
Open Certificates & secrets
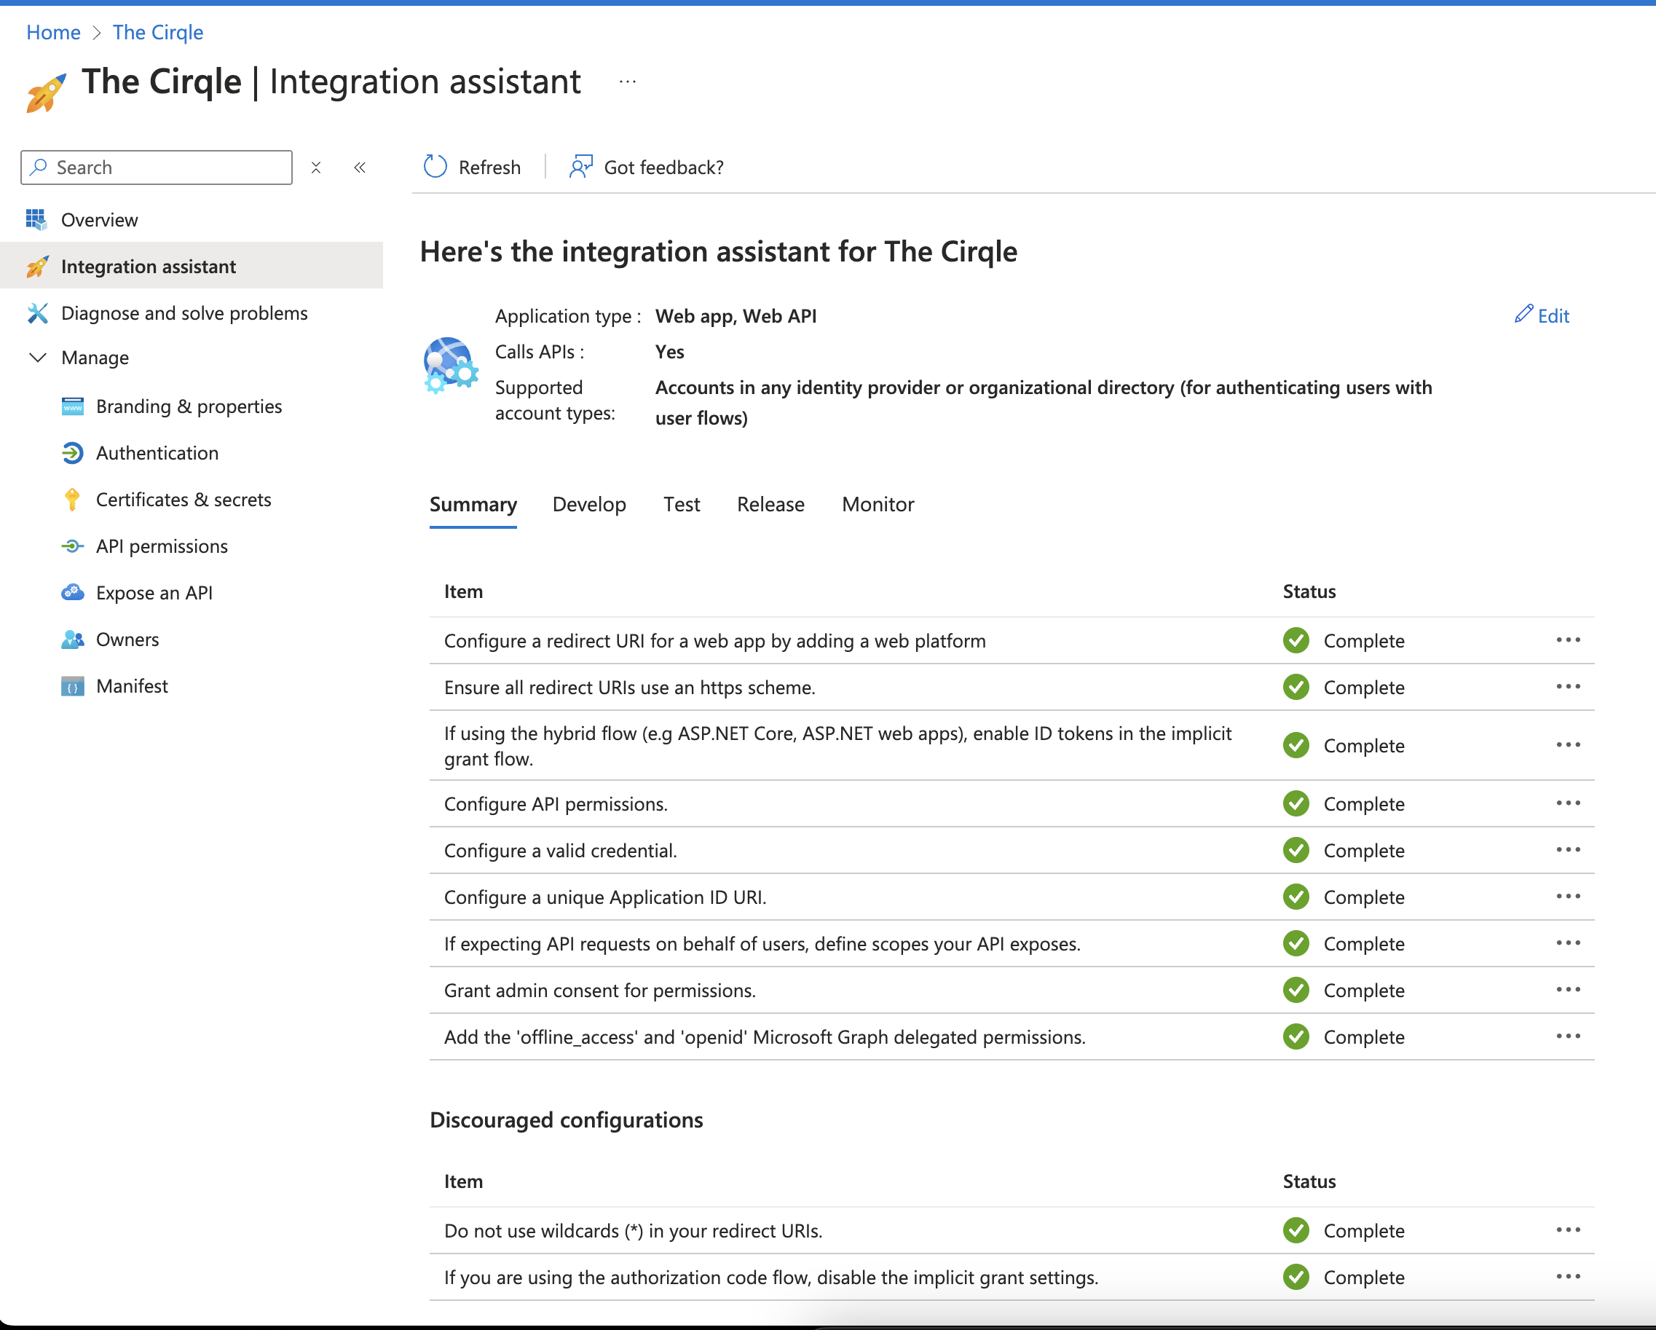coord(183,500)
